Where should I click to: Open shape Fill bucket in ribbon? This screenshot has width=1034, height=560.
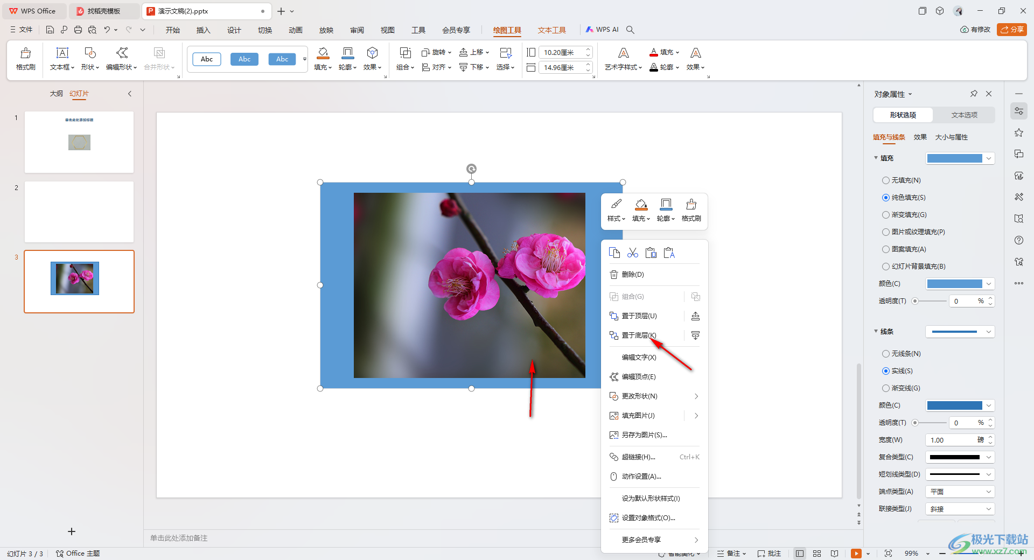323,59
